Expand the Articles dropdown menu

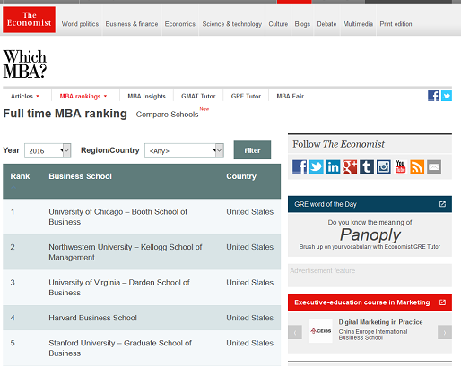pos(25,96)
